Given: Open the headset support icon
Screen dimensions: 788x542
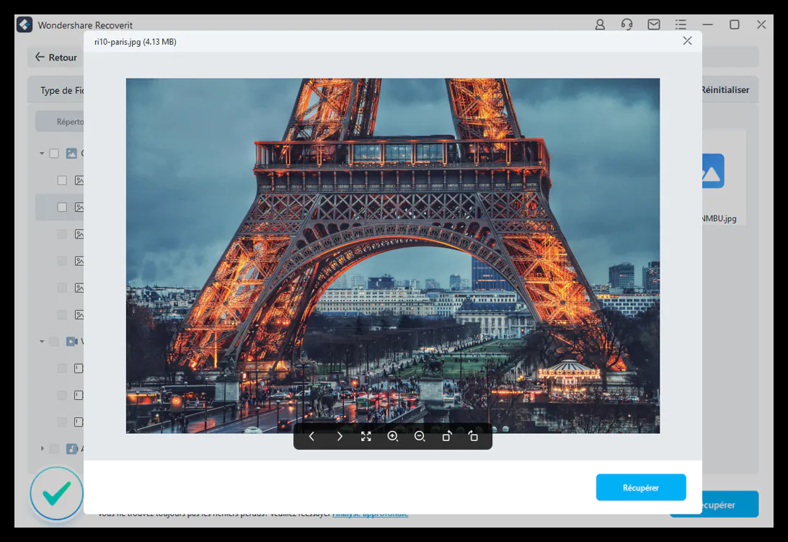Looking at the screenshot, I should pos(627,25).
